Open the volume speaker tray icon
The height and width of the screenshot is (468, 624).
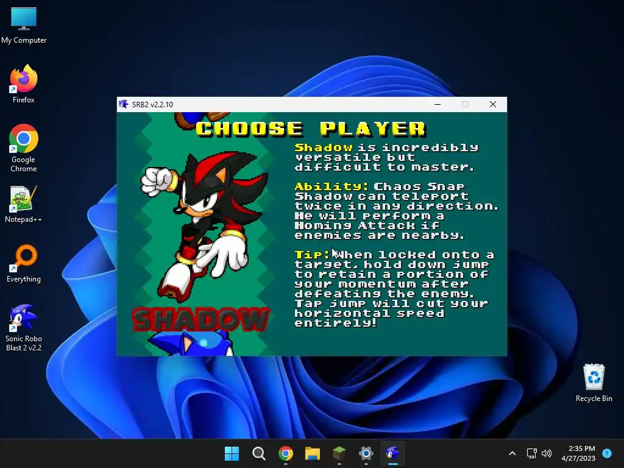pos(547,453)
